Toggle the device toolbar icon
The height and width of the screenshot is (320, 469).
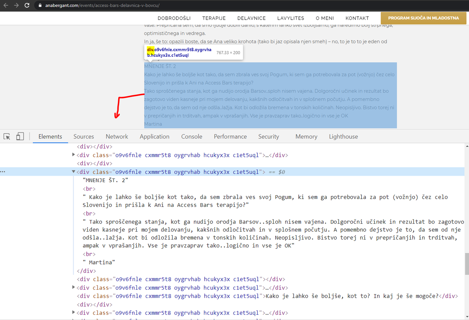click(x=20, y=136)
